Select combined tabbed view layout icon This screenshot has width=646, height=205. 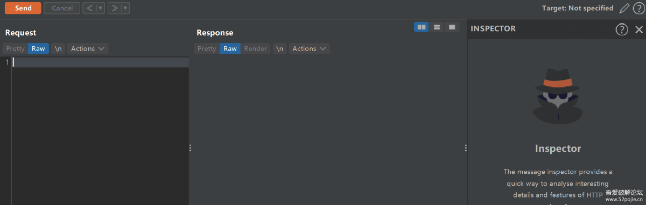click(452, 27)
